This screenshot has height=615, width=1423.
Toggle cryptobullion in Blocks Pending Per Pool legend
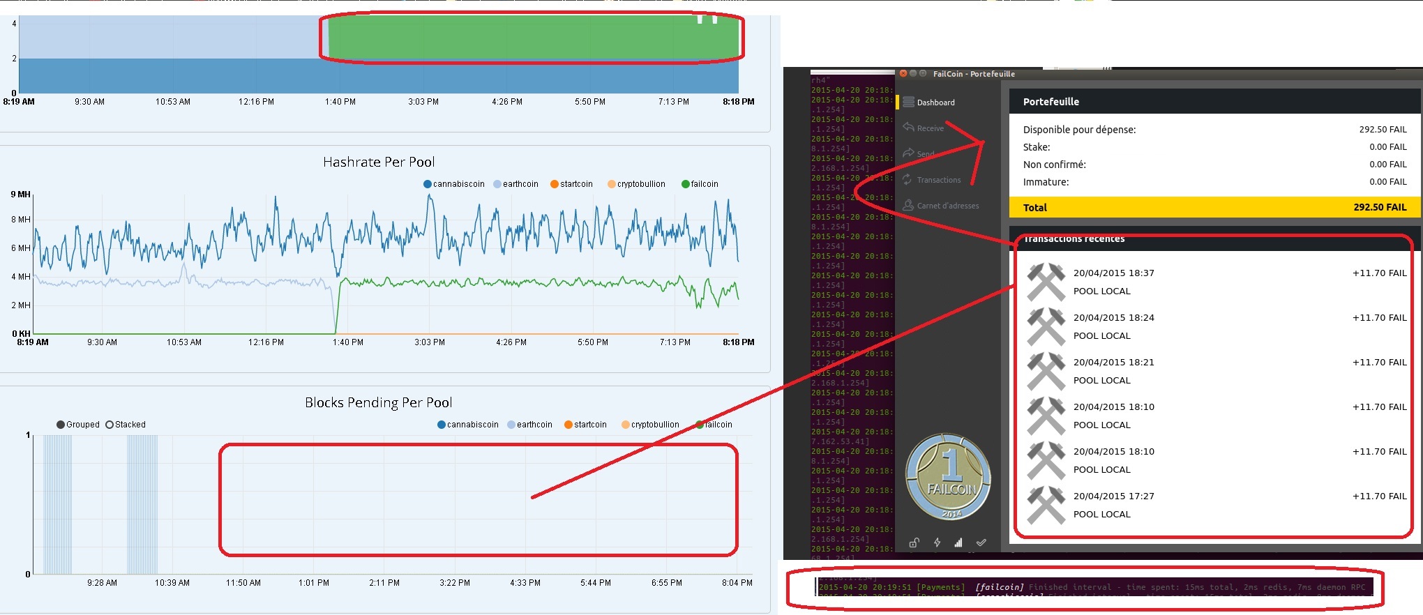650,425
